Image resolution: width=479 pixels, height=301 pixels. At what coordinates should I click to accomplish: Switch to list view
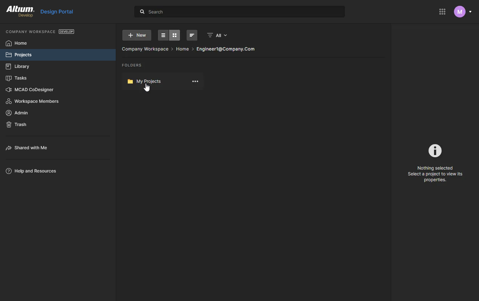click(163, 35)
